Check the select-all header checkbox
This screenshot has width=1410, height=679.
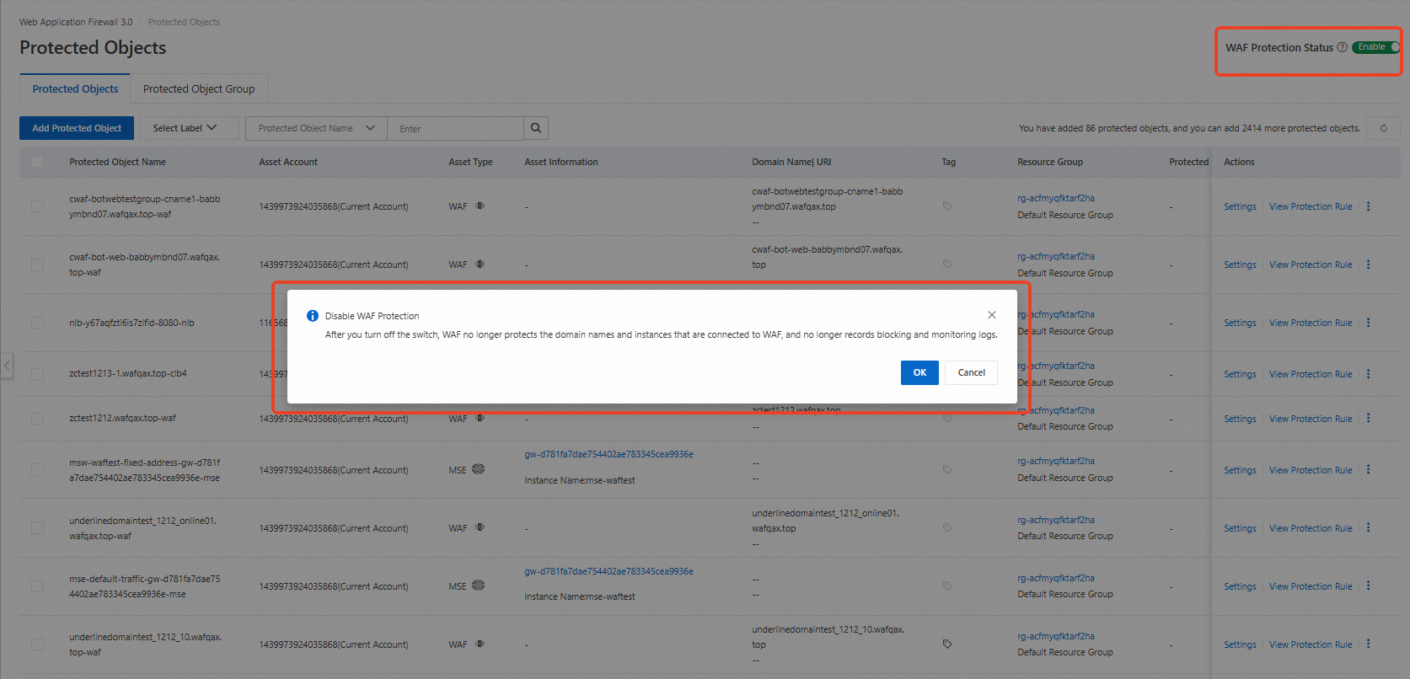[x=38, y=162]
